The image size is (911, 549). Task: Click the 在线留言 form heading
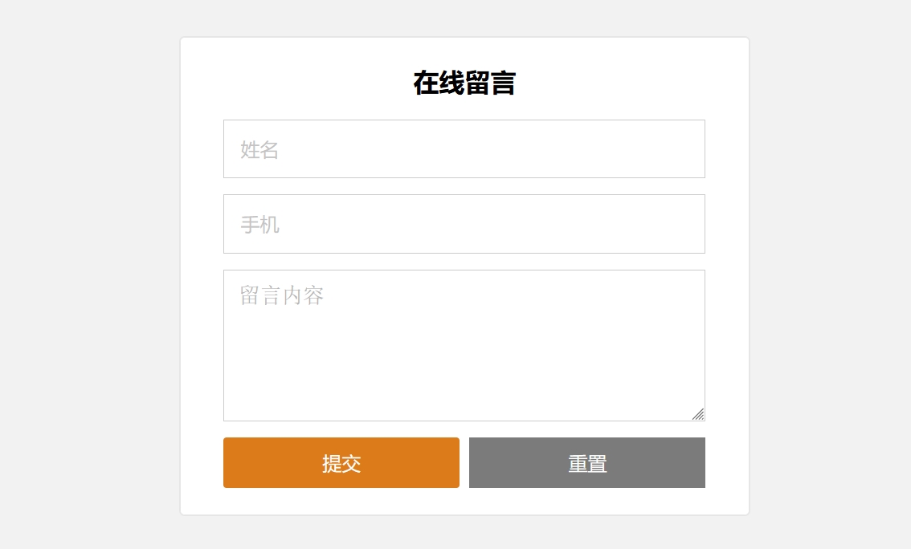pos(464,83)
